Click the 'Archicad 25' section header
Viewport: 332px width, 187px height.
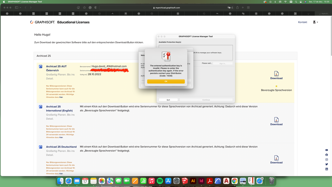pos(44,56)
